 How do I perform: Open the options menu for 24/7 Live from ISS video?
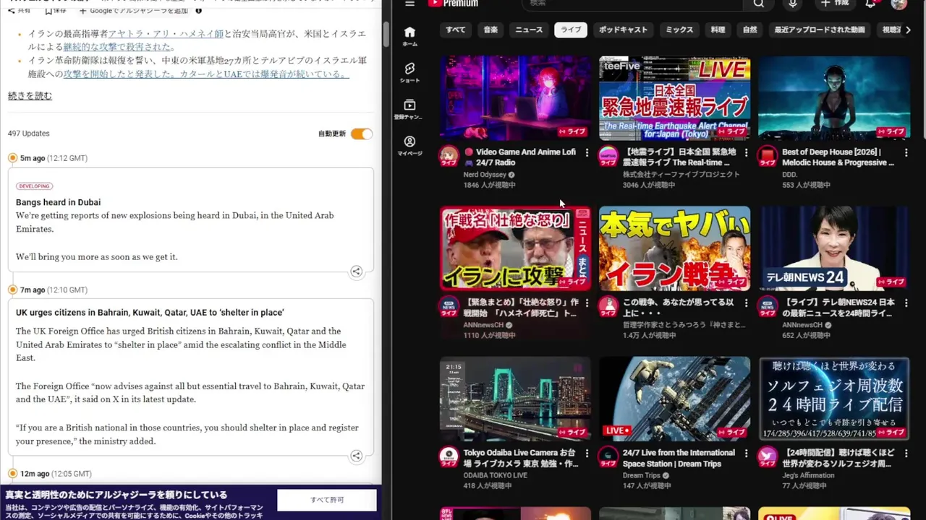coord(746,454)
